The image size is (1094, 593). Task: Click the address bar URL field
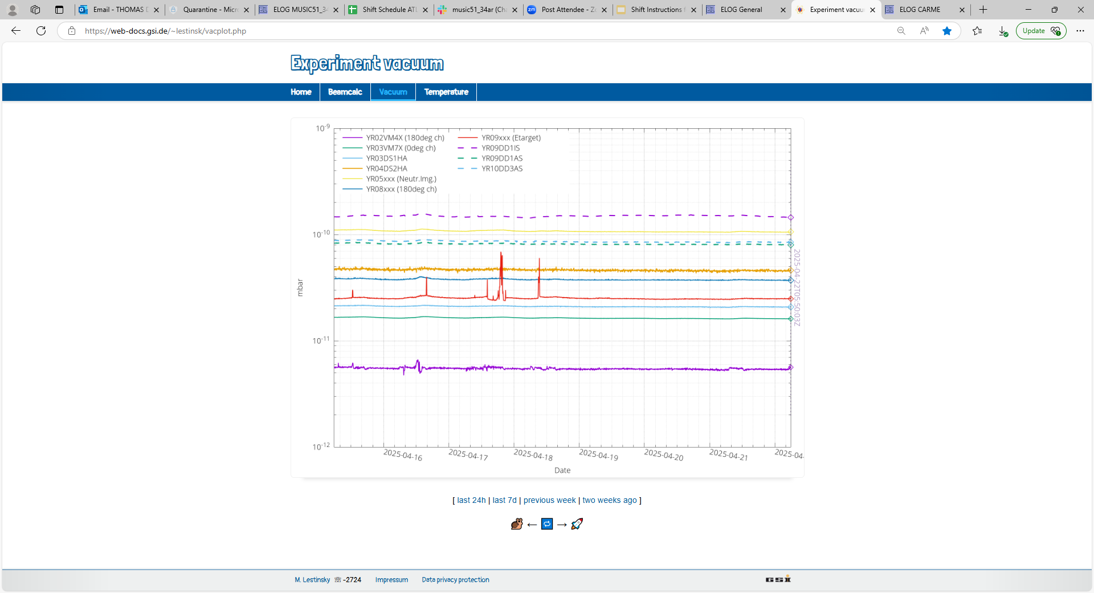click(x=456, y=31)
